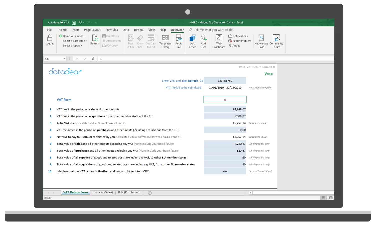Select cell with £4,949.07 value

(x=225, y=109)
